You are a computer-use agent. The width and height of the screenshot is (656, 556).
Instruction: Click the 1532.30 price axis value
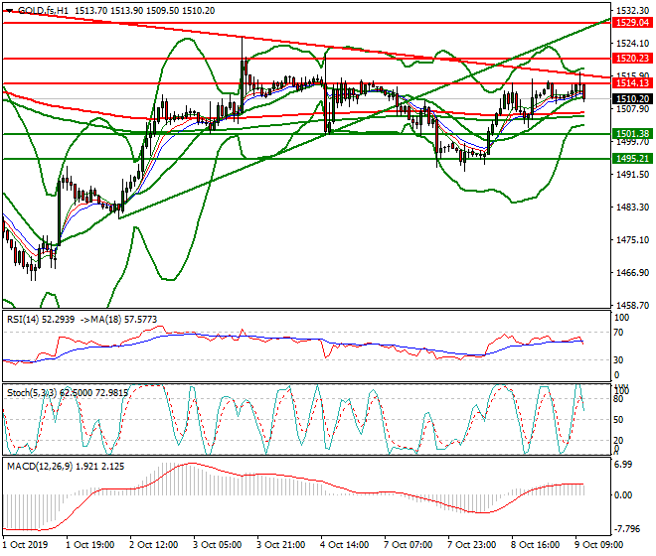click(632, 11)
